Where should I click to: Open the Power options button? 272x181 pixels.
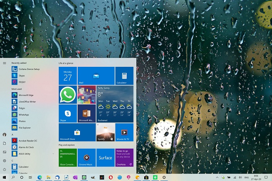(5, 169)
